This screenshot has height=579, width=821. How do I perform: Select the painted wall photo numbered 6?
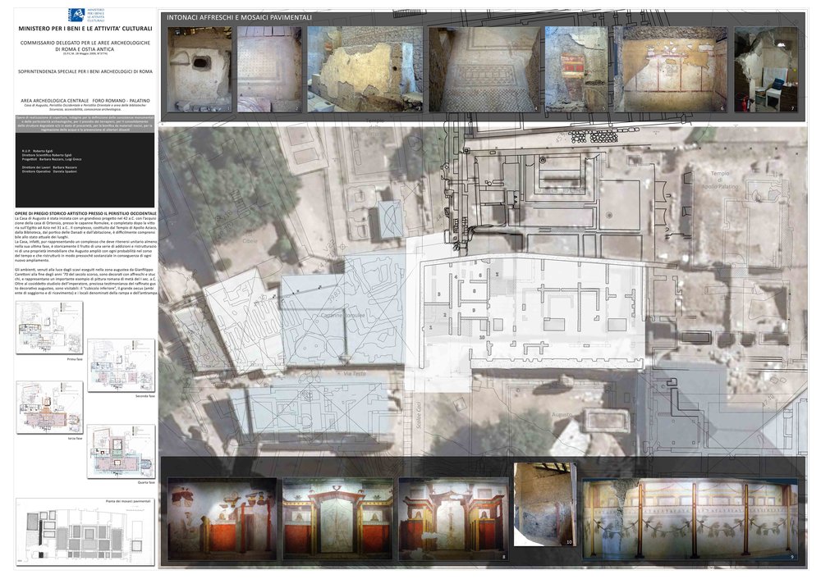click(670, 70)
